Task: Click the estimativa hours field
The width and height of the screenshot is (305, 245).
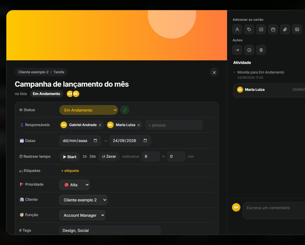Action: [x=151, y=157]
